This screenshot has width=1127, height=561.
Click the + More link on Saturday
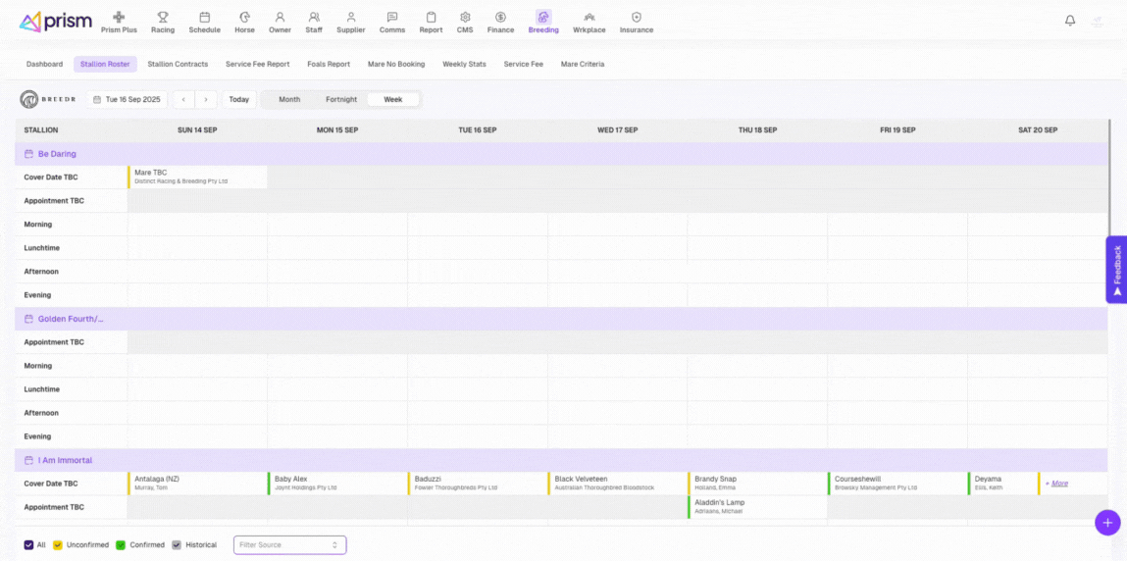(x=1056, y=484)
